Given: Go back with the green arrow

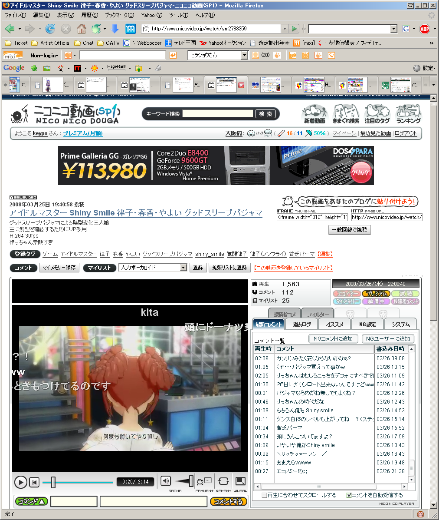Looking at the screenshot, I should [10, 29].
